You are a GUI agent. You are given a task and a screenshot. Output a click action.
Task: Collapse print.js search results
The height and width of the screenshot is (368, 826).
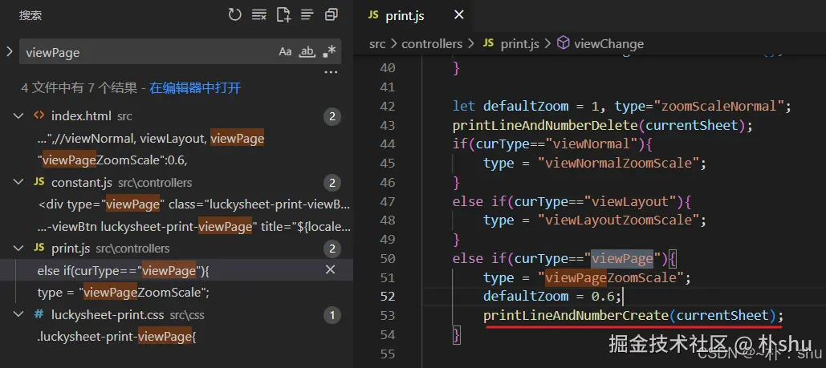[18, 248]
